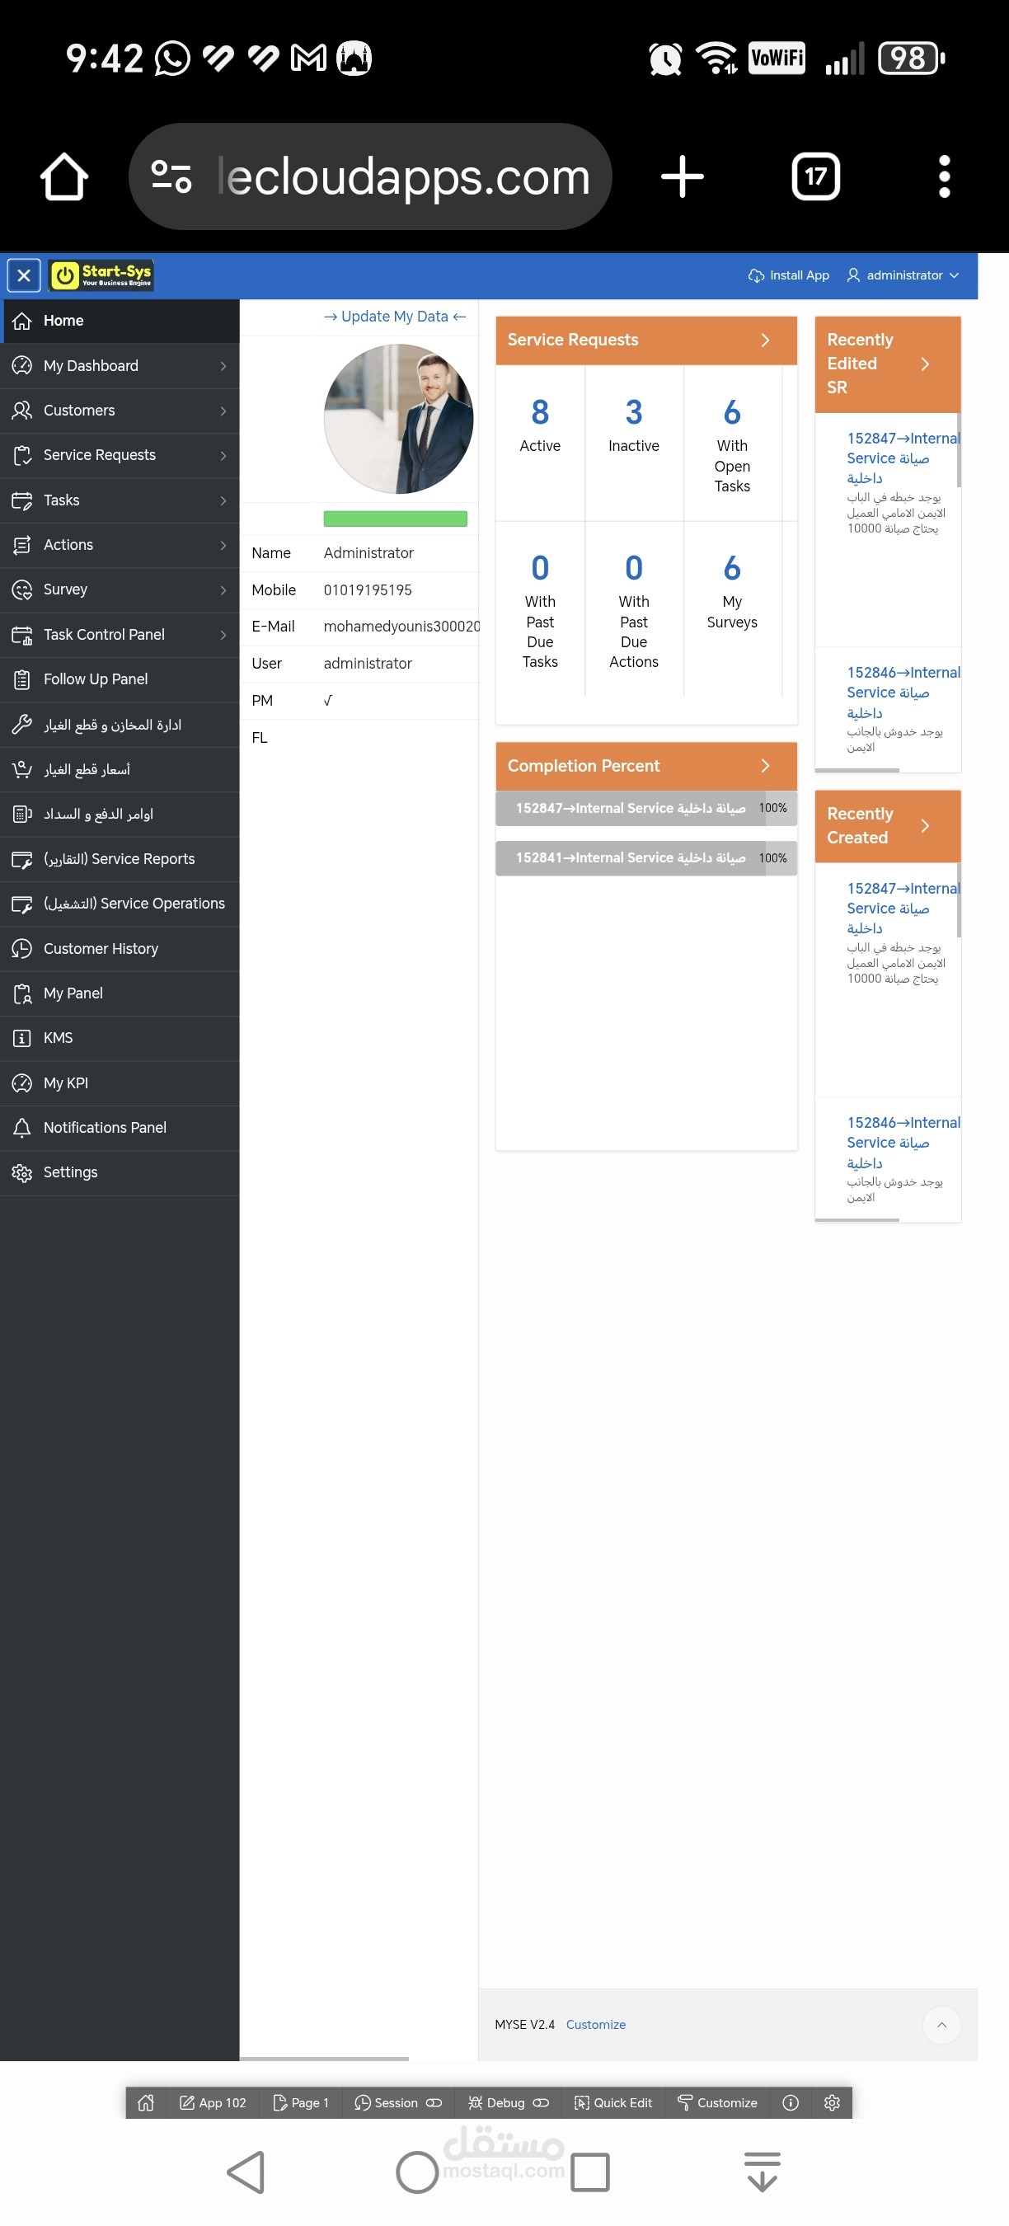Screen dimensions: 1009x2226
Task: Click the Service Requests clipboard icon
Action: [21, 455]
